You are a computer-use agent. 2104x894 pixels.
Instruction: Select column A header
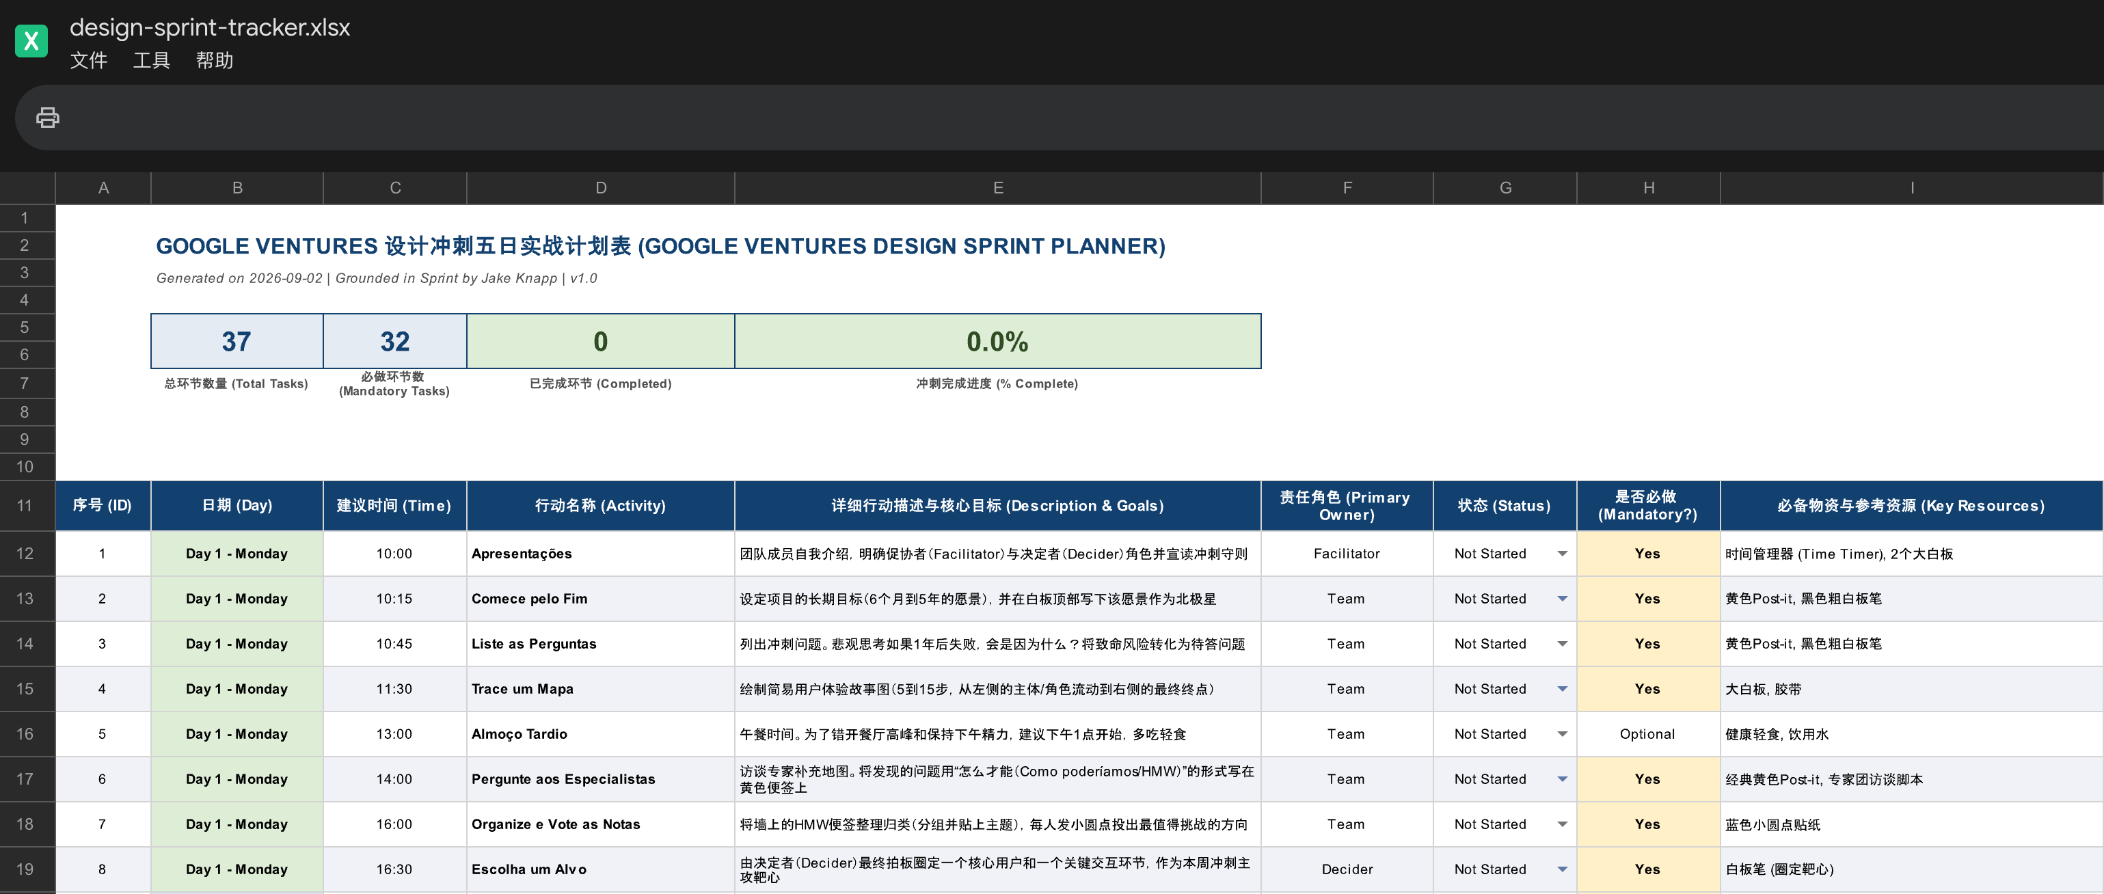point(103,188)
